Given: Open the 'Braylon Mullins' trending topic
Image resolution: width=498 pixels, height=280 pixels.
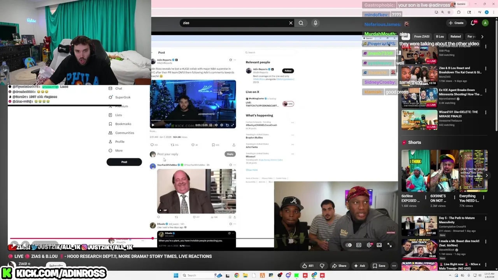Looking at the screenshot, I should click(254, 138).
